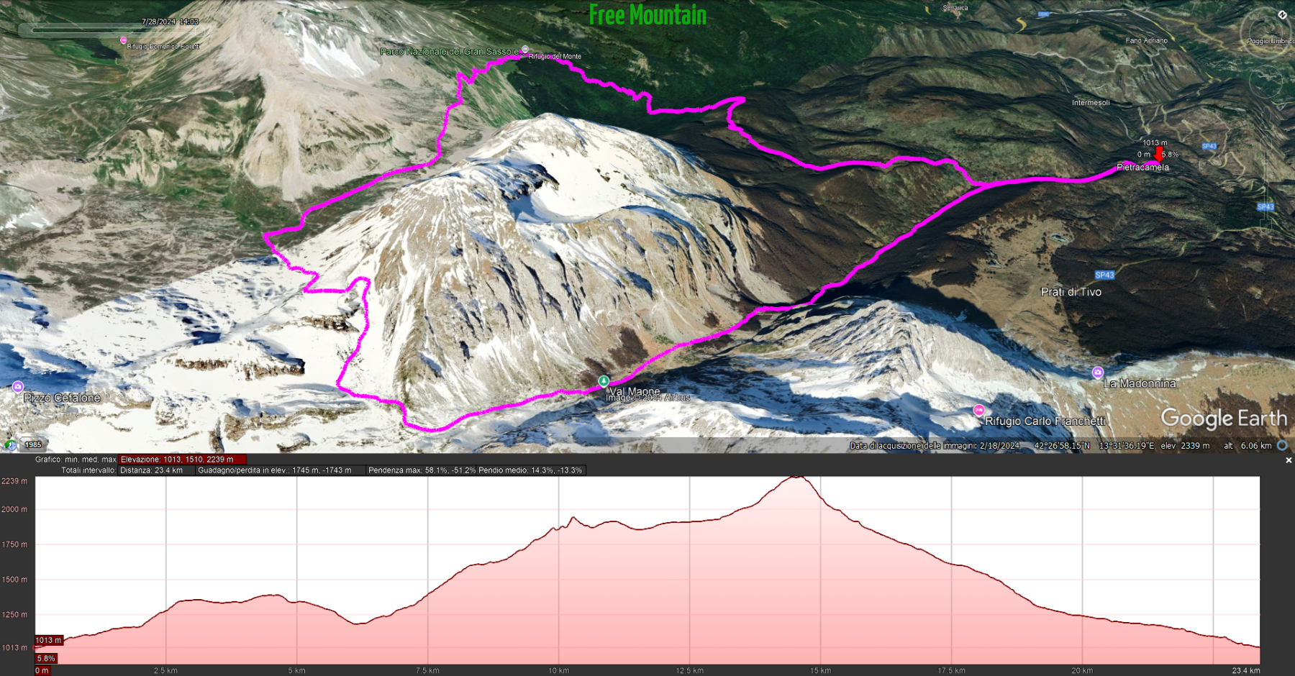Click the La Madonnina photo marker
This screenshot has height=676, width=1295.
pos(1098,373)
